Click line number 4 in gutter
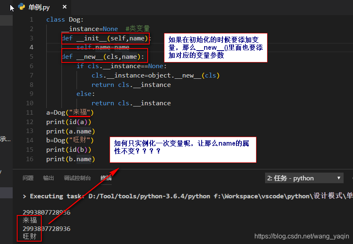 31,47
